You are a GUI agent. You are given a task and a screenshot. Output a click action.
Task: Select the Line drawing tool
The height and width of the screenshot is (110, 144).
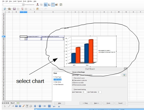(9, 106)
